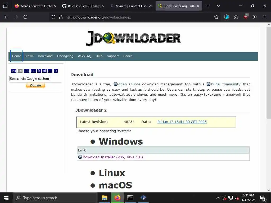Expand the Windows operating system section
This screenshot has height=203, width=271.
[x=121, y=141]
